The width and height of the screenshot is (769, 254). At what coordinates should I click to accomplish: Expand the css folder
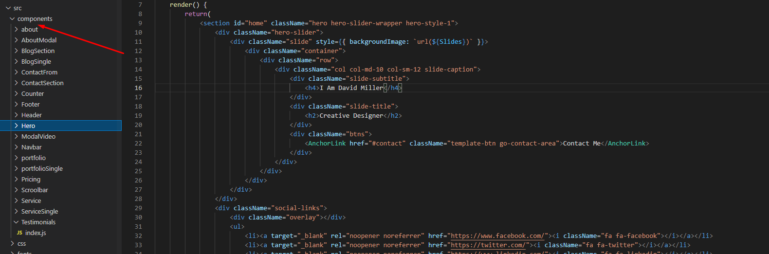click(x=21, y=244)
